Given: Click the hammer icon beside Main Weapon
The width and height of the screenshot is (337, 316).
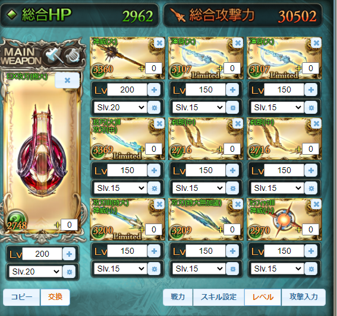Looking at the screenshot, I should click(x=52, y=56).
